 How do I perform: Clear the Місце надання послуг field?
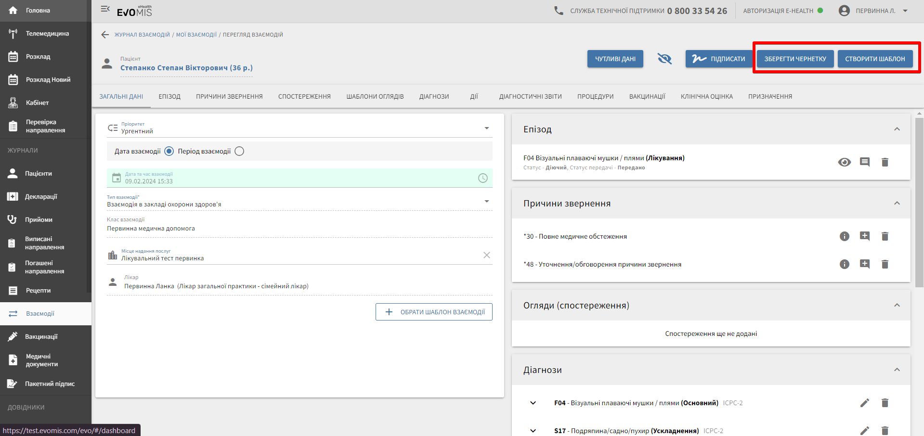click(x=486, y=255)
